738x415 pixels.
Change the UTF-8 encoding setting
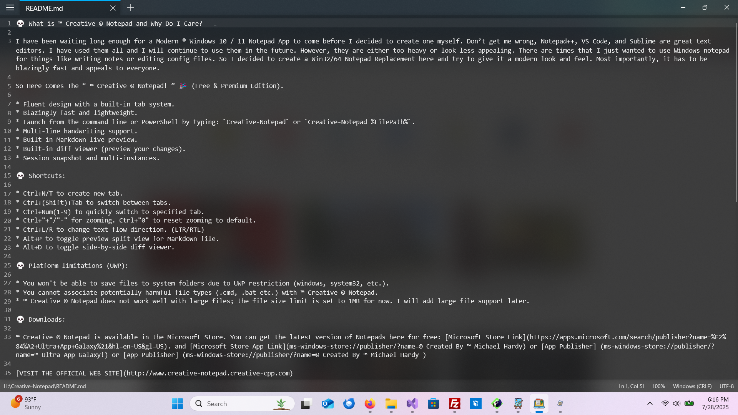point(726,386)
